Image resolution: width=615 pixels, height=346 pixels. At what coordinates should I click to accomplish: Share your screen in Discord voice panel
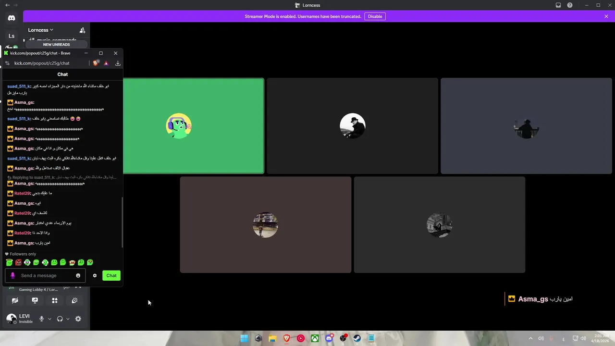tap(35, 300)
